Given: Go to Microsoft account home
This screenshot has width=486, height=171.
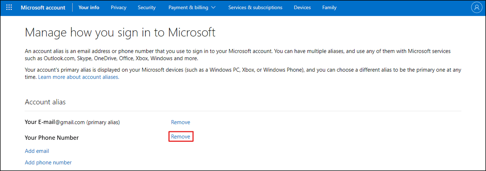Looking at the screenshot, I should click(x=43, y=8).
